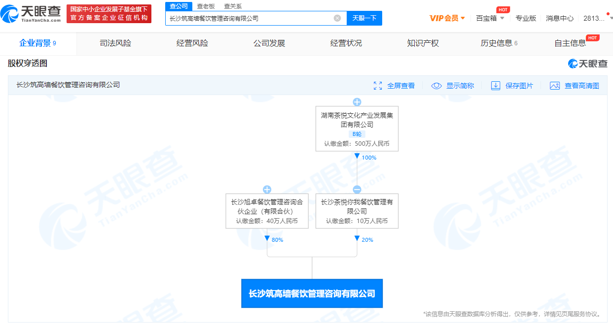
Task: Expand 长沙旭卓餐饮管理咨询合伙企业 with plus icon
Action: point(267,189)
